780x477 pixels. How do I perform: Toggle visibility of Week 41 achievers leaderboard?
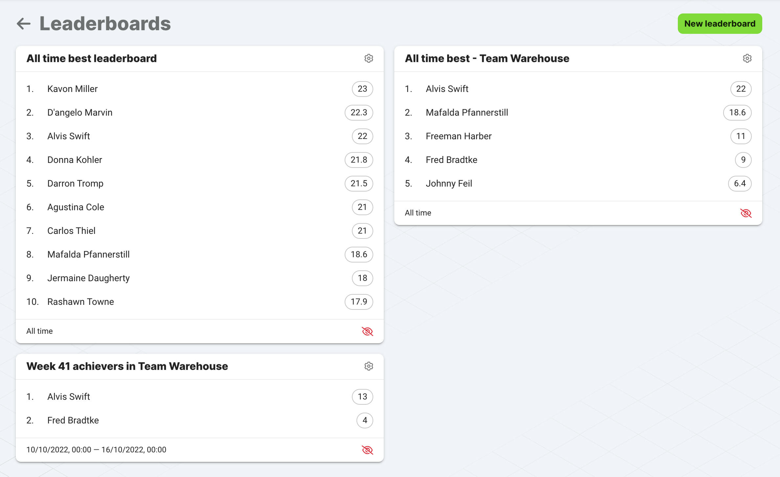pyautogui.click(x=367, y=449)
